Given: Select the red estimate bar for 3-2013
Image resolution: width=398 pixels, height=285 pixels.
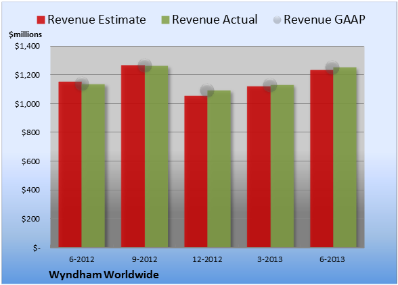Looking at the screenshot, I should (x=259, y=167).
